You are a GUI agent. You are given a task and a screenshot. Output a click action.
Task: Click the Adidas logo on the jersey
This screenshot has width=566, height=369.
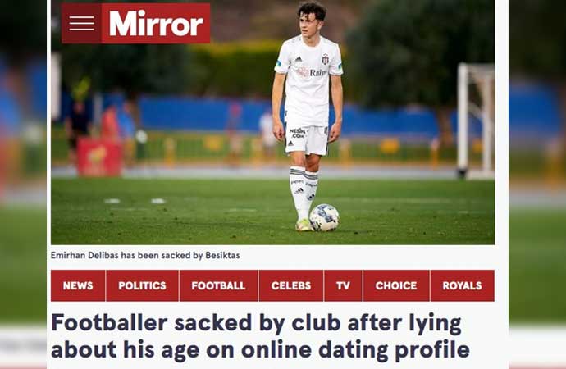298,59
